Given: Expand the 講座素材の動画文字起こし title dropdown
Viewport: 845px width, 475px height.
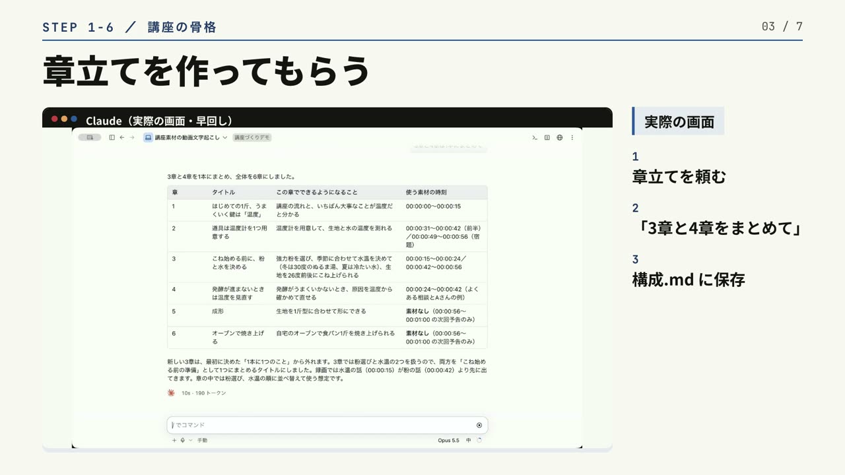Looking at the screenshot, I should [x=191, y=137].
